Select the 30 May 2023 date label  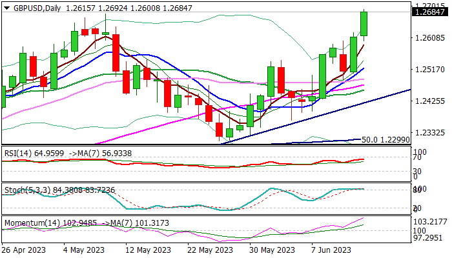point(268,250)
